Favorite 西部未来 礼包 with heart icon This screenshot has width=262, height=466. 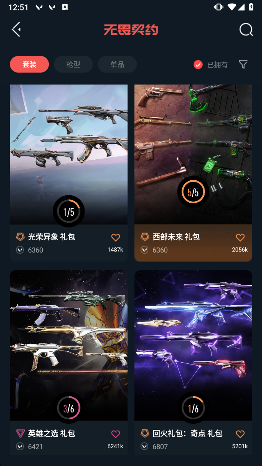tap(240, 237)
